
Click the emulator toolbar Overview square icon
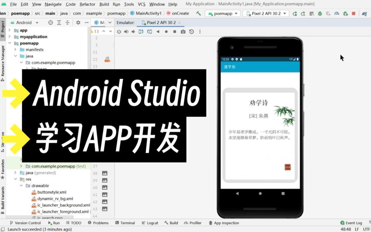click(x=175, y=32)
